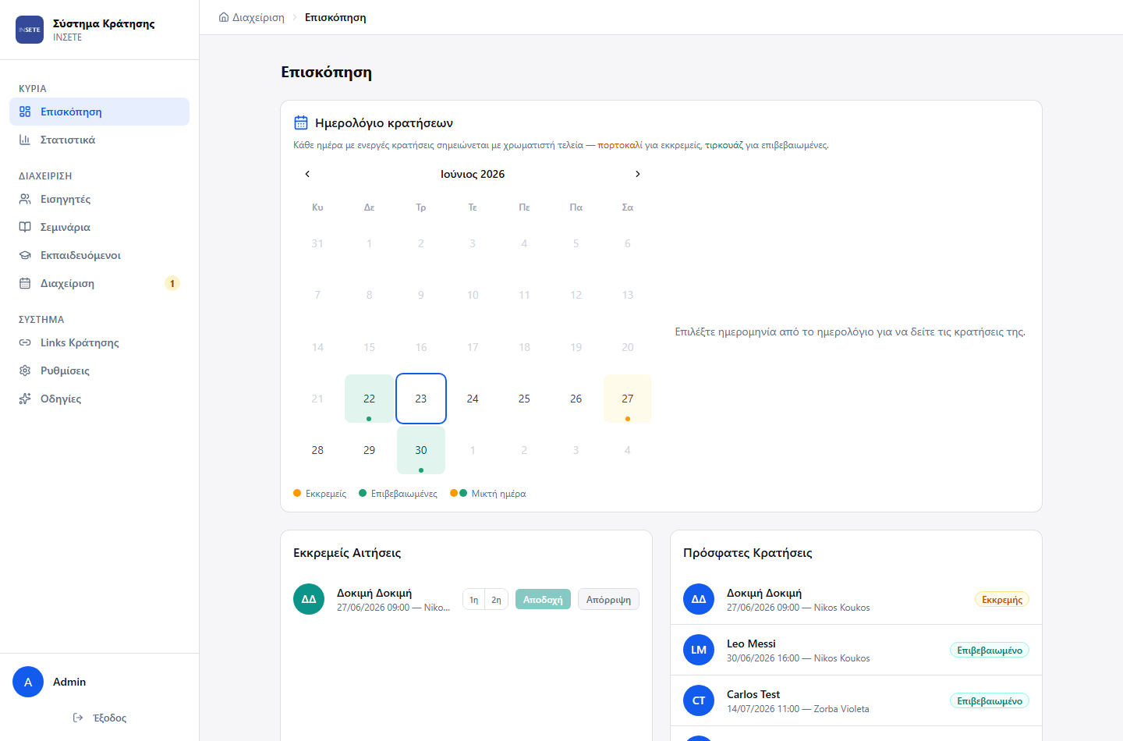The width and height of the screenshot is (1123, 741).
Task: Click Μικτή ημέρα double-dot legend
Action: click(459, 493)
